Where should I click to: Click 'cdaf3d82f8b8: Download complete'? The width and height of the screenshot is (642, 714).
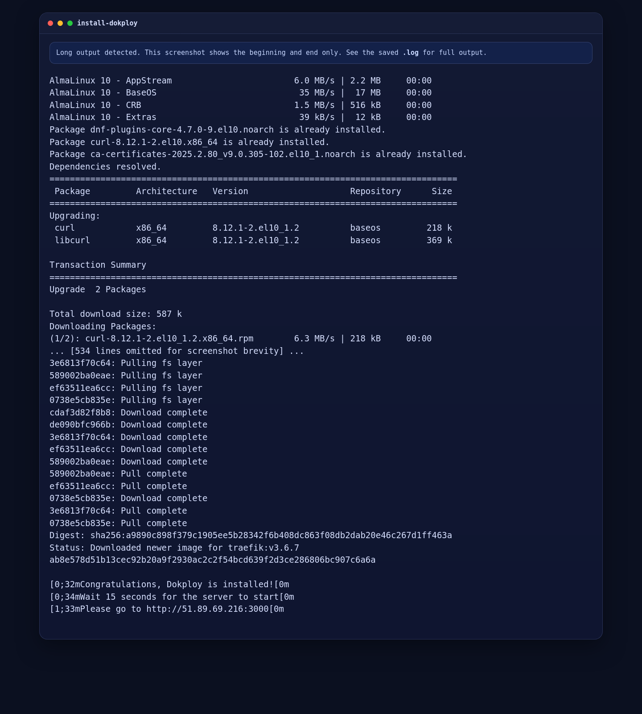[x=128, y=413]
